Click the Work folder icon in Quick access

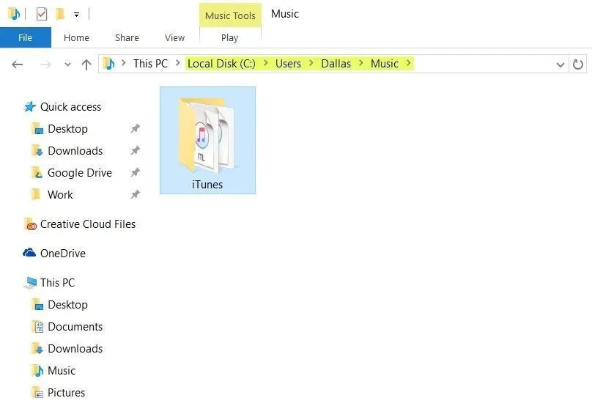pyautogui.click(x=36, y=194)
